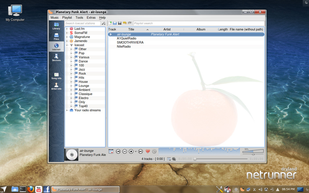Click the blue floppy save playlist icon

tap(115, 23)
